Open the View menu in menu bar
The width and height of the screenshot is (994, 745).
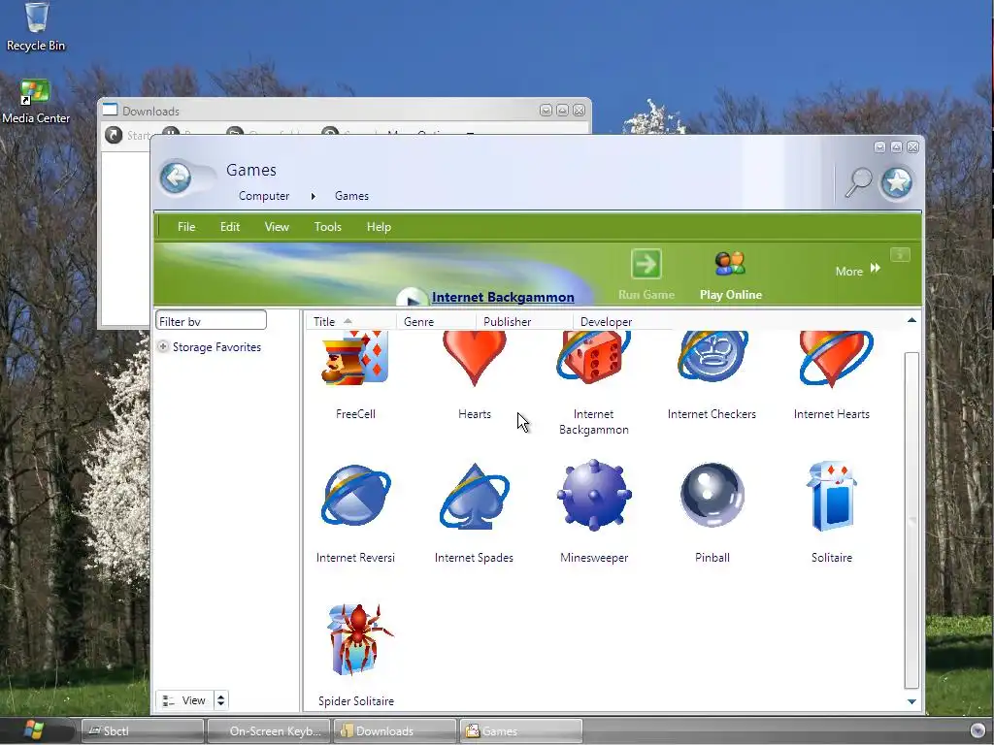[x=277, y=227]
